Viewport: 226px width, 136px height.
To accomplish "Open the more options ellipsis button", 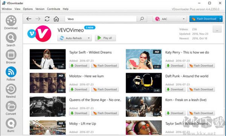I will (x=217, y=29).
